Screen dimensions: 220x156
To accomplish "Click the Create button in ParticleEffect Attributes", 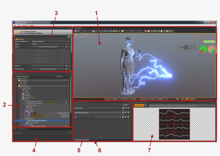I will pos(125,105).
